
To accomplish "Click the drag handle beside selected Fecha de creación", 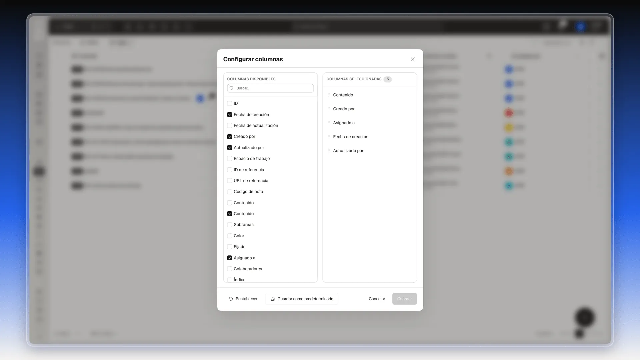I will [x=329, y=137].
